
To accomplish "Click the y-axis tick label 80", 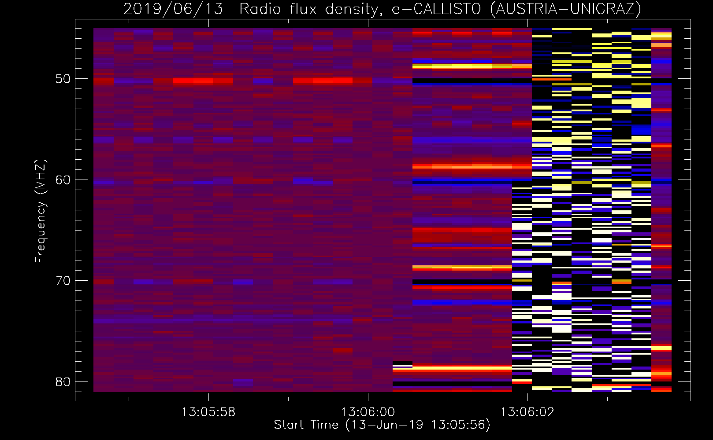I will (63, 381).
